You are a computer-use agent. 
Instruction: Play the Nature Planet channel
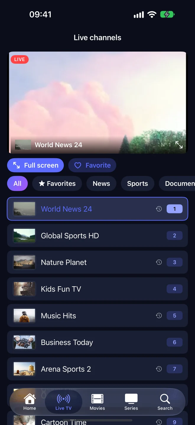[97, 262]
